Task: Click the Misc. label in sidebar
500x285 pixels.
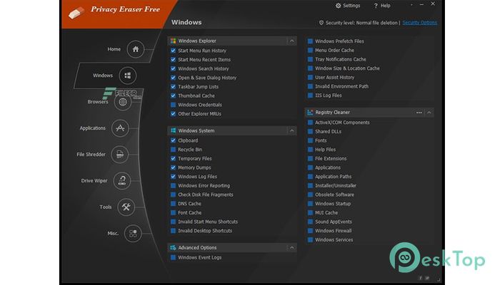Action: click(113, 234)
